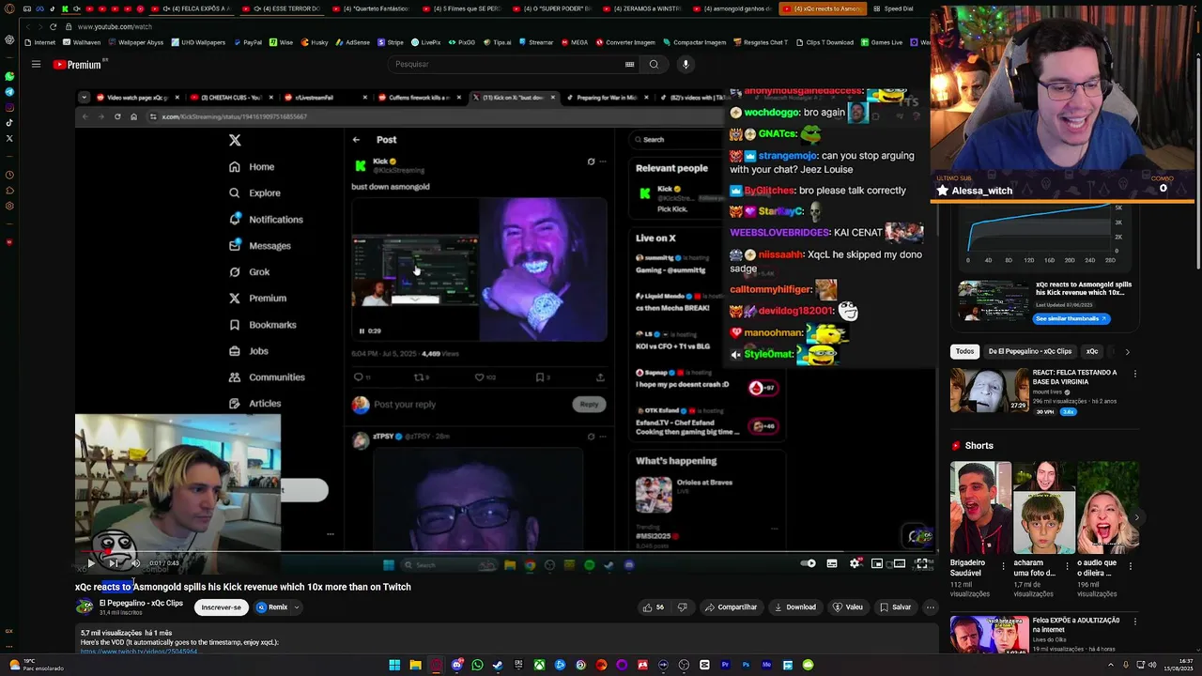Open player settings gear
Image resolution: width=1202 pixels, height=676 pixels.
pos(855,563)
